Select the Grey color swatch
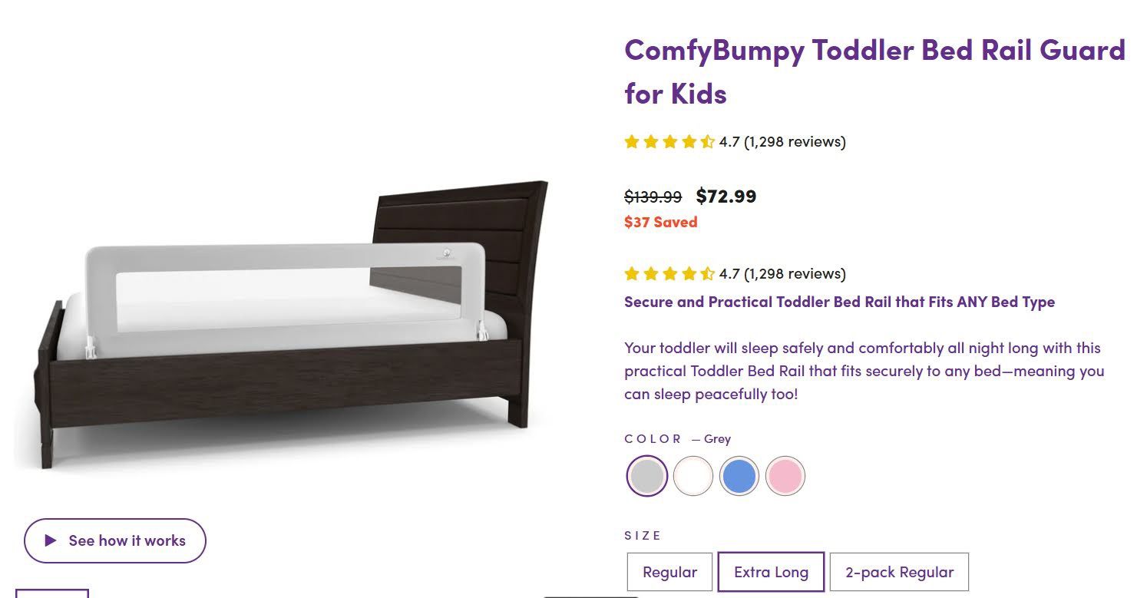The width and height of the screenshot is (1147, 598). coord(646,476)
